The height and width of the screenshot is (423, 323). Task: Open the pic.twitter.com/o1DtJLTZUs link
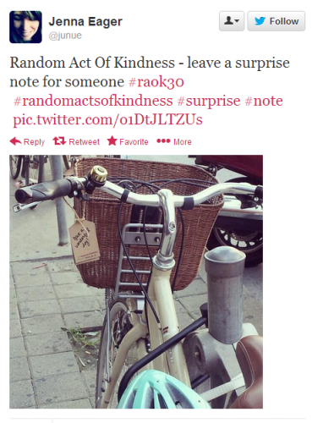pyautogui.click(x=107, y=119)
